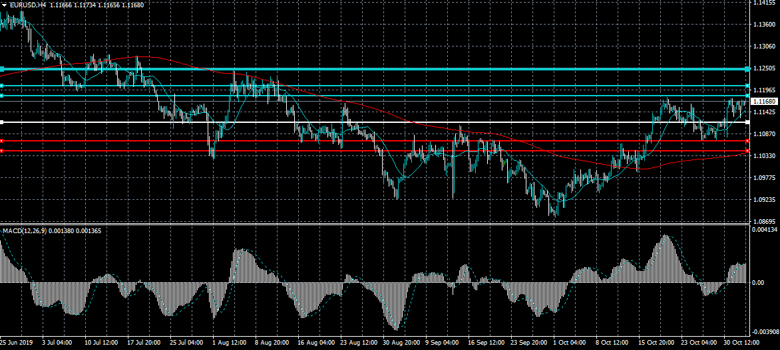The image size is (780, 350).
Task: Select right handle of lower red horizontal line
Action: [x=747, y=150]
